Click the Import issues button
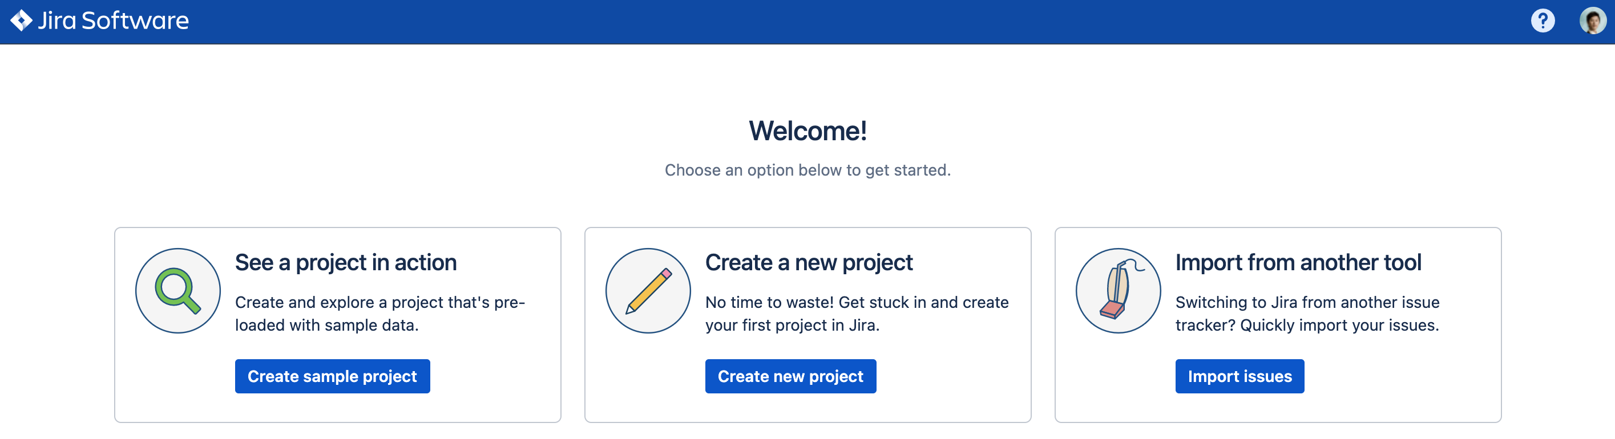 point(1239,376)
